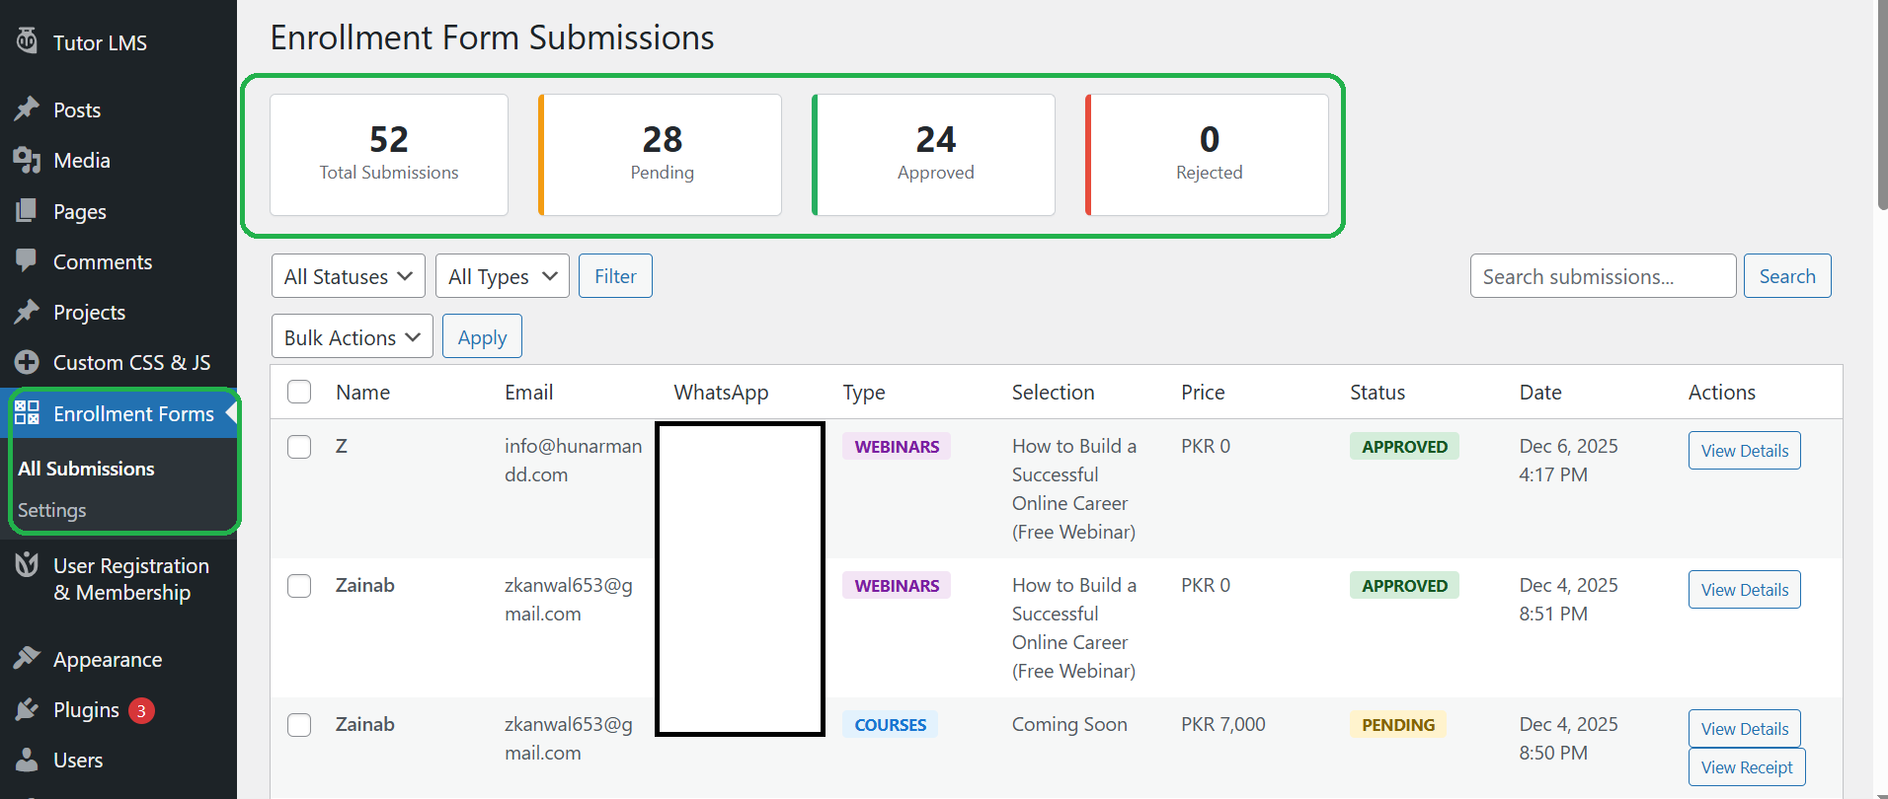This screenshot has height=799, width=1888.
Task: Click the Posts pin icon
Action: coord(27,109)
